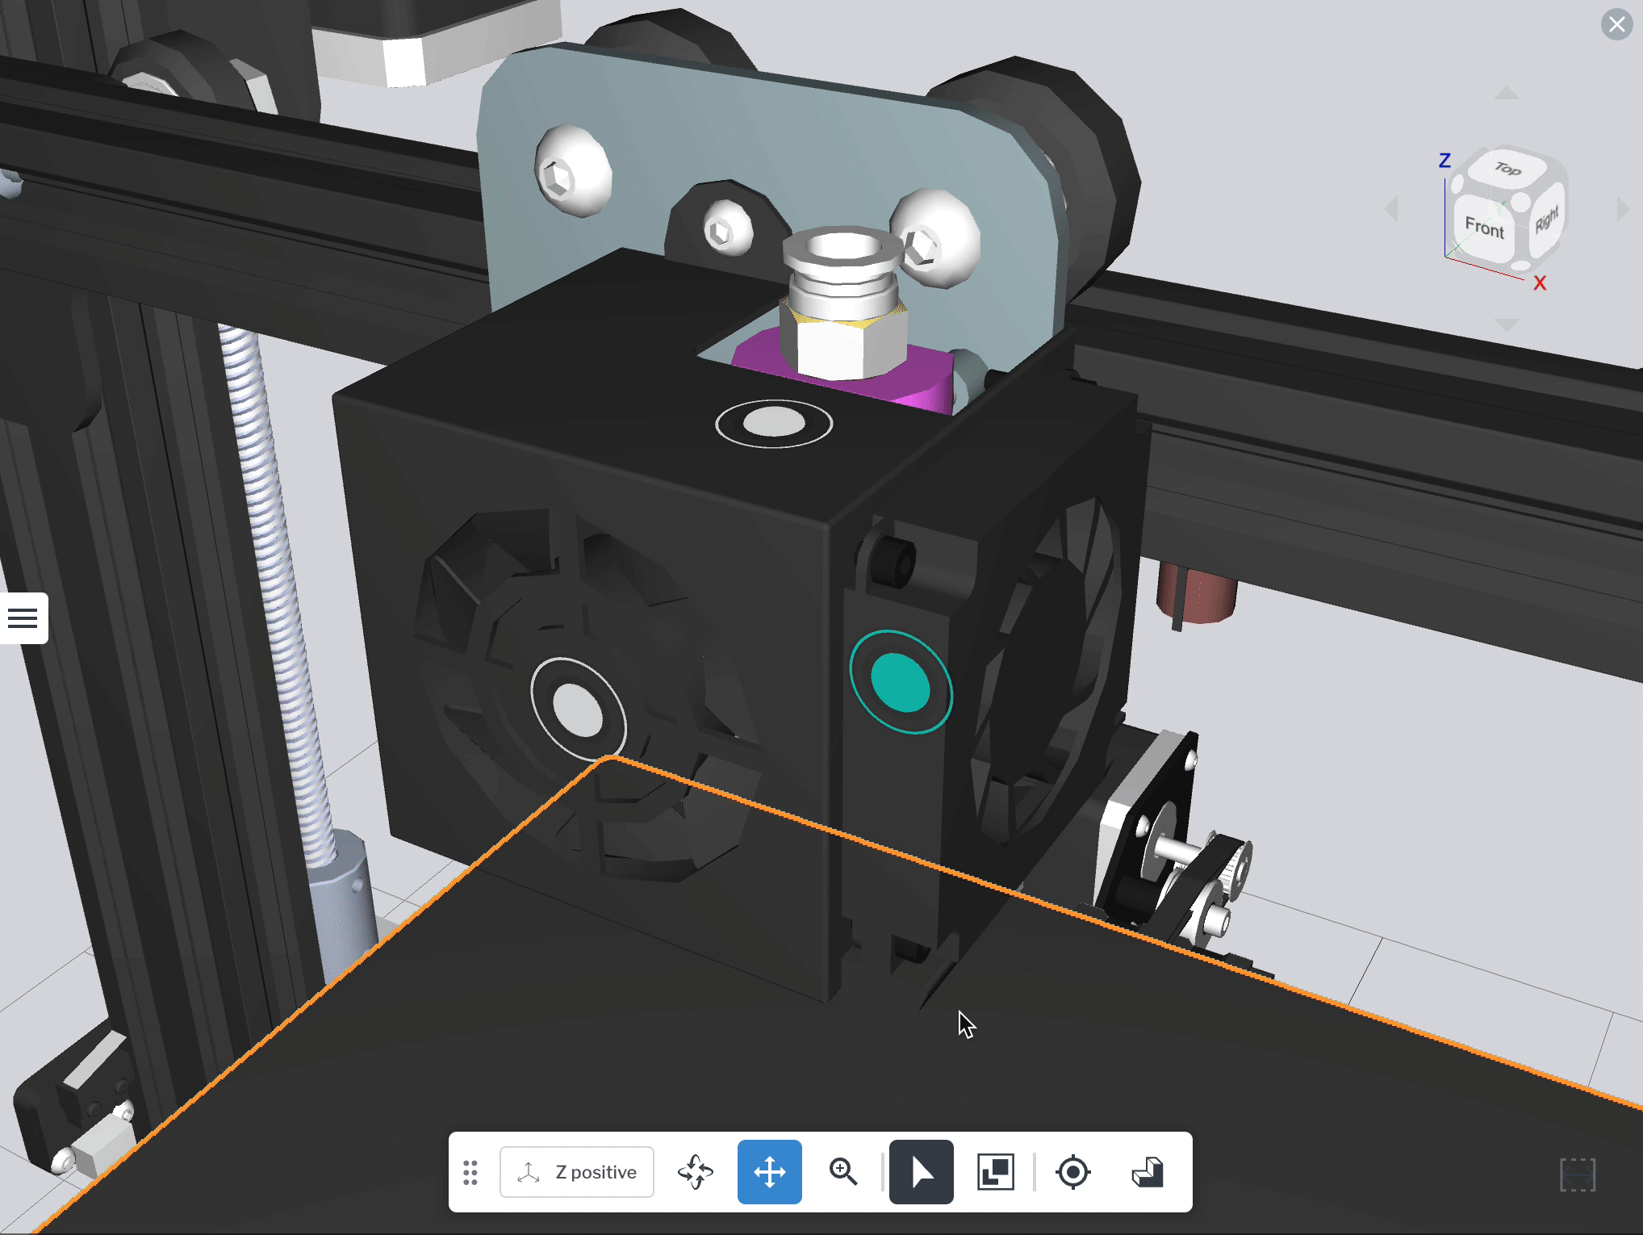Click the 3D stepped block icon

point(1147,1172)
